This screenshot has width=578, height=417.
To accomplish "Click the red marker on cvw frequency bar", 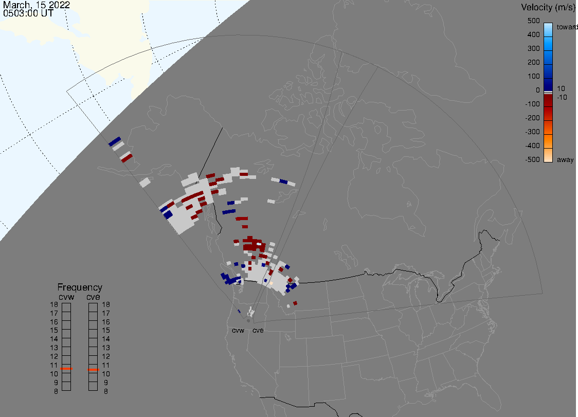I will point(66,369).
